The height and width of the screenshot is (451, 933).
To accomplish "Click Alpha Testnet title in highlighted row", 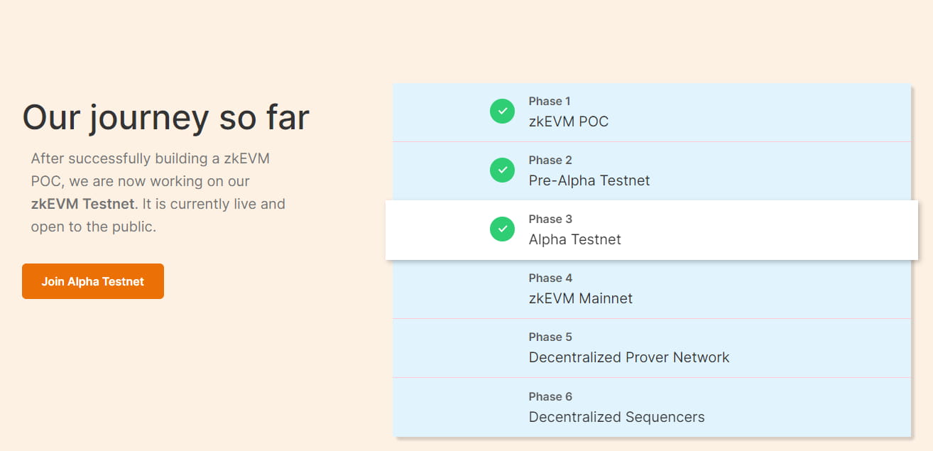I will pyautogui.click(x=574, y=239).
